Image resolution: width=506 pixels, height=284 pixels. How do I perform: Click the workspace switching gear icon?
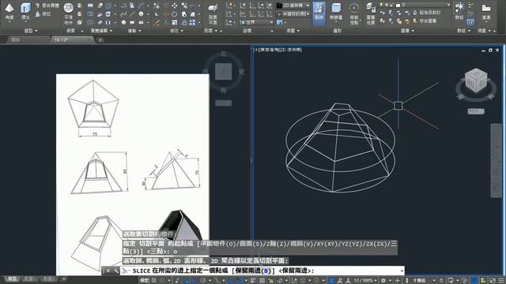tap(383, 281)
